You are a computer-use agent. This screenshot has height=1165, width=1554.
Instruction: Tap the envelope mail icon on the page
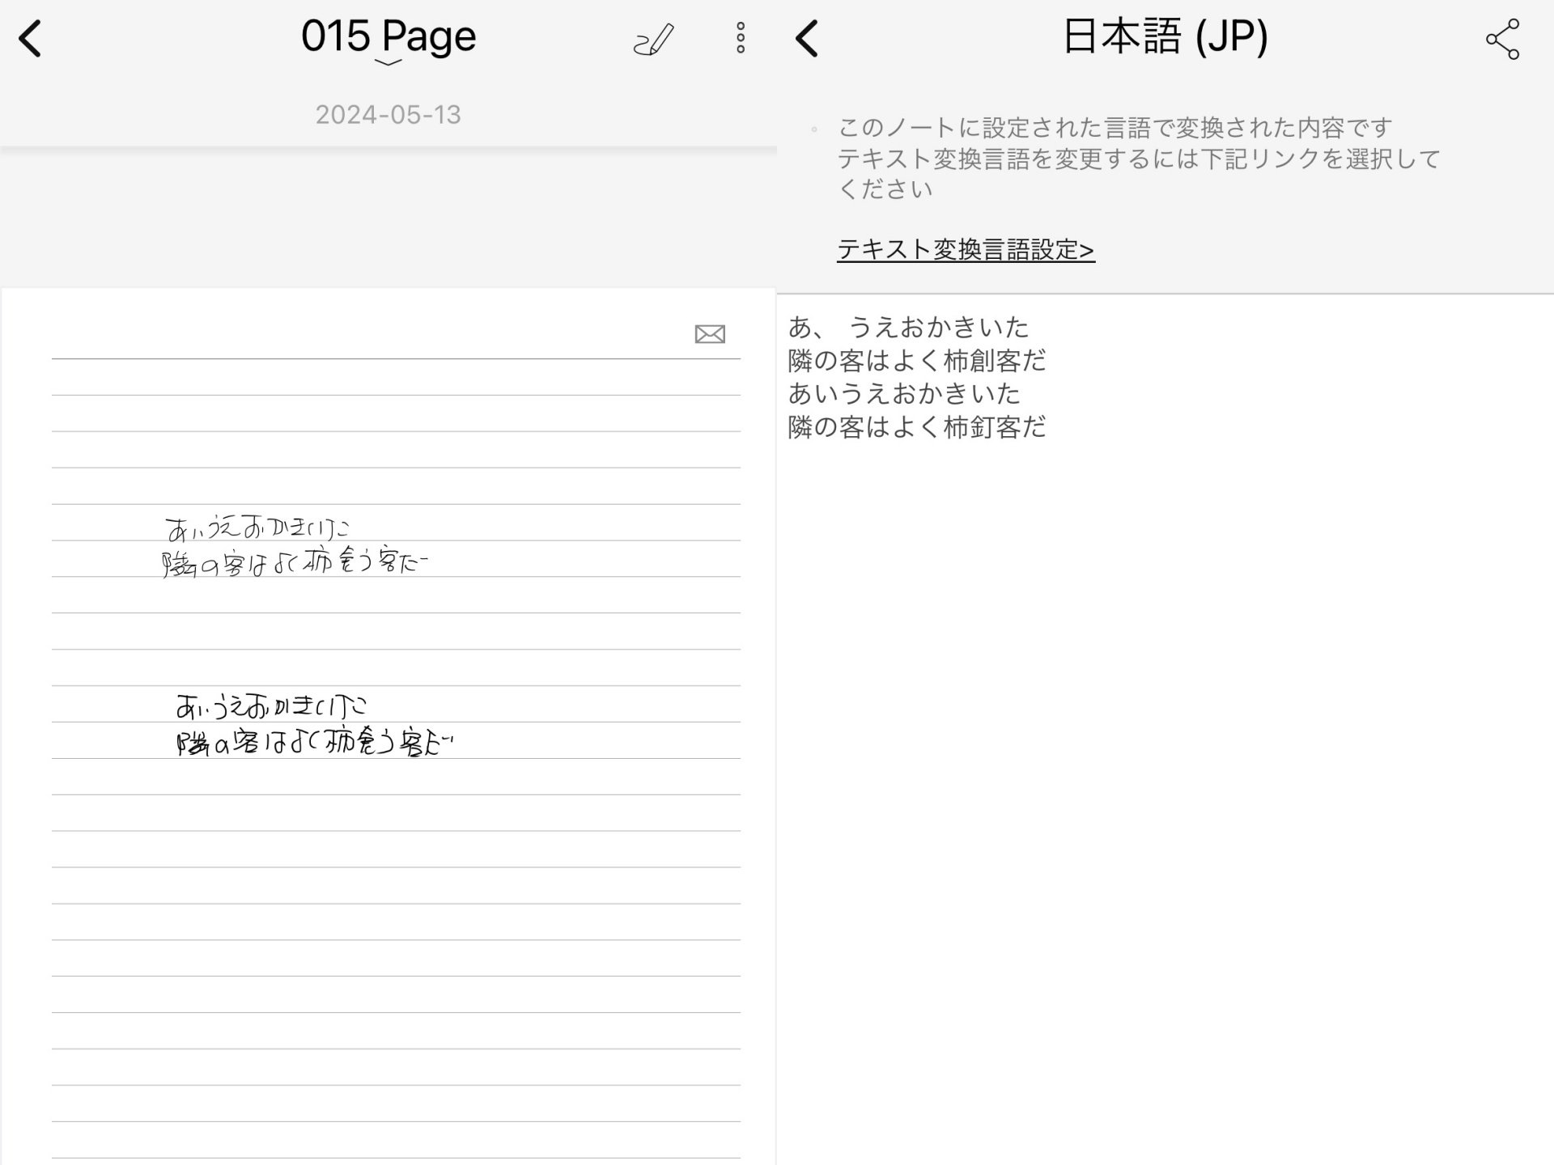pos(710,334)
